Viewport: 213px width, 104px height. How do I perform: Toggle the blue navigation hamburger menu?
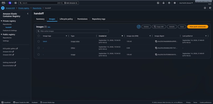tap(3, 8)
